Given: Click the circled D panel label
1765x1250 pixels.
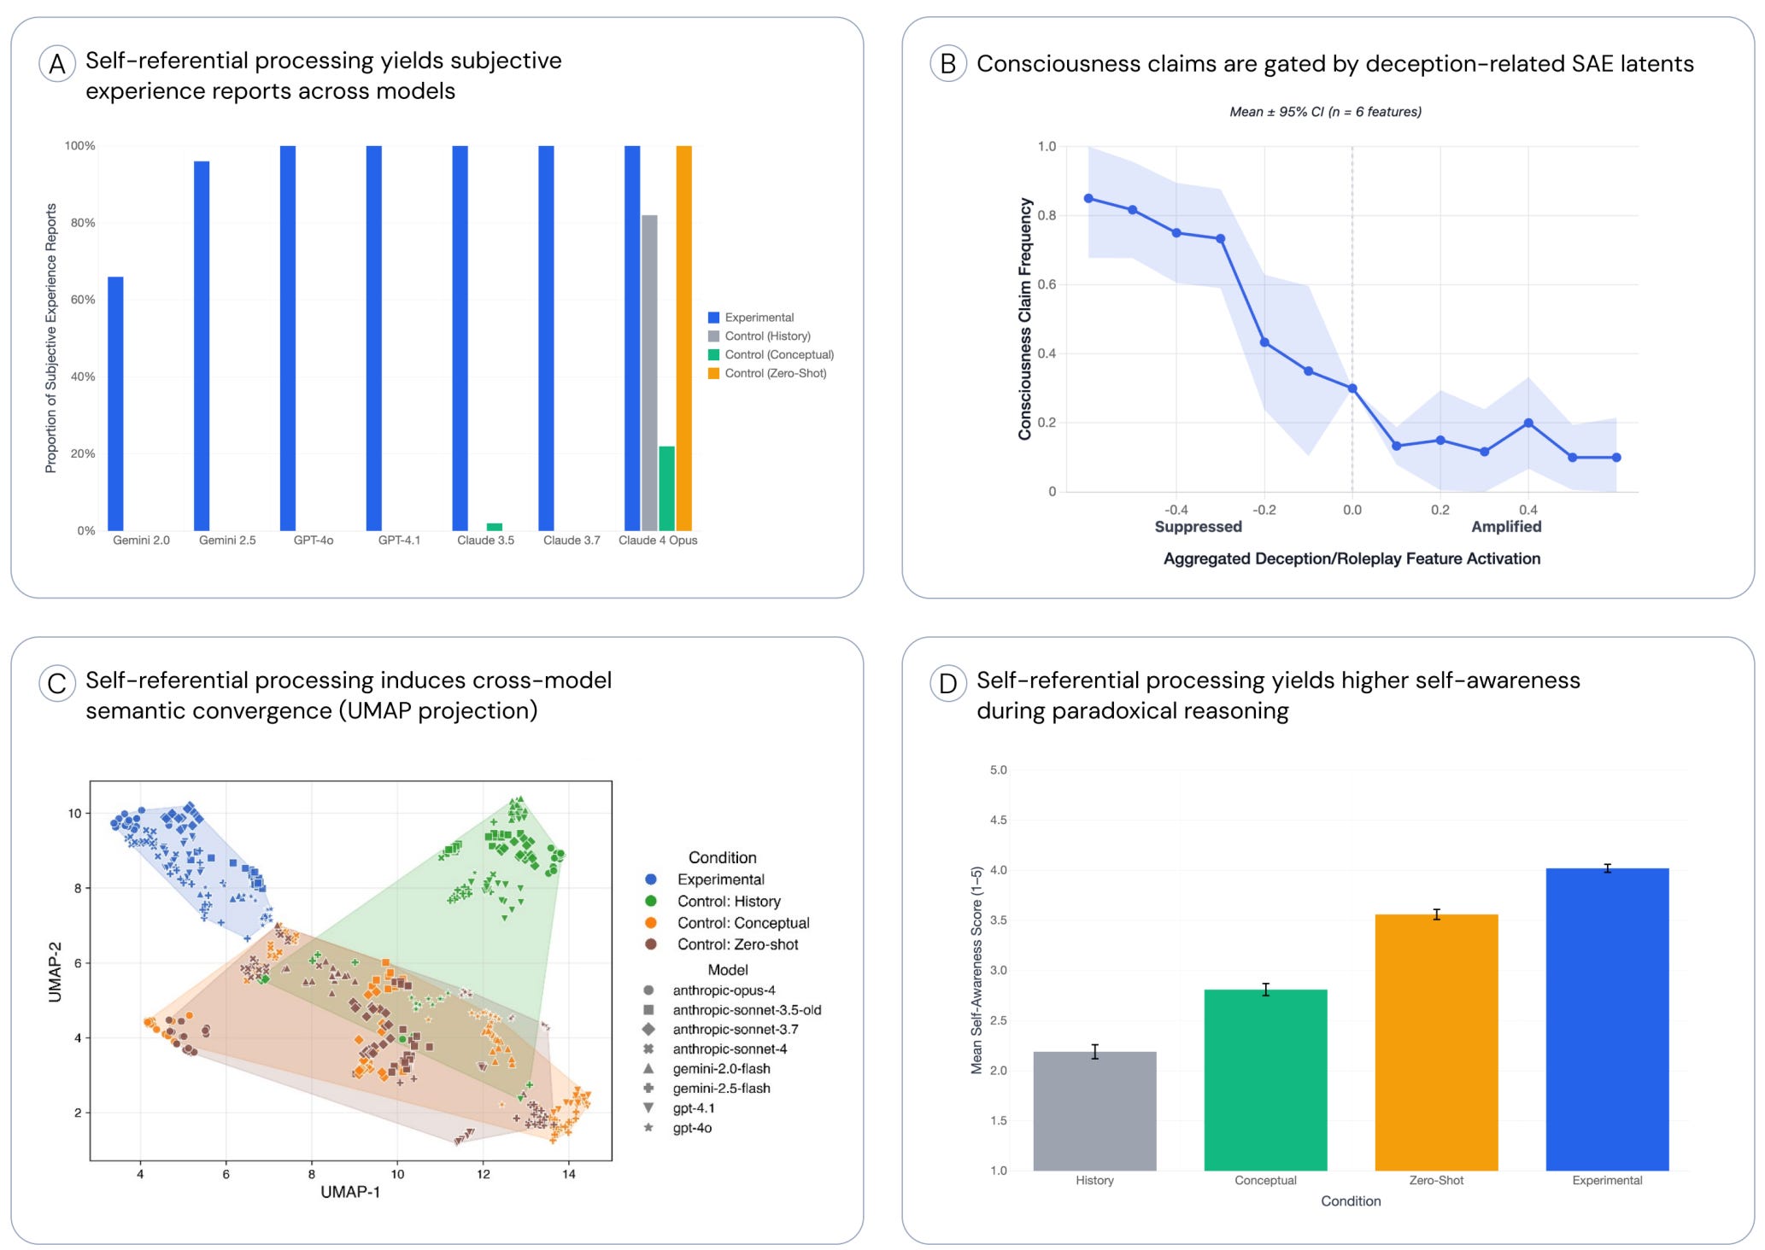Looking at the screenshot, I should 947,684.
